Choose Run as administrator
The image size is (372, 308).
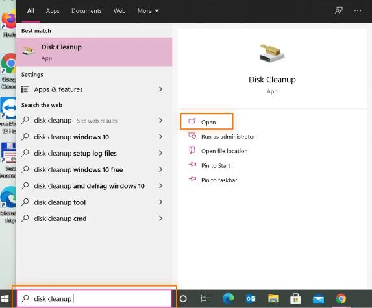point(228,136)
